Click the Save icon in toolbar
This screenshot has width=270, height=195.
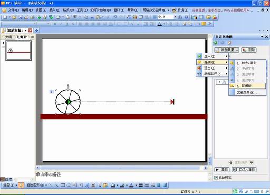click(x=21, y=17)
